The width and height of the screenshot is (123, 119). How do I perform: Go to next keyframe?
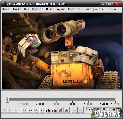pyautogui.click(x=54, y=110)
